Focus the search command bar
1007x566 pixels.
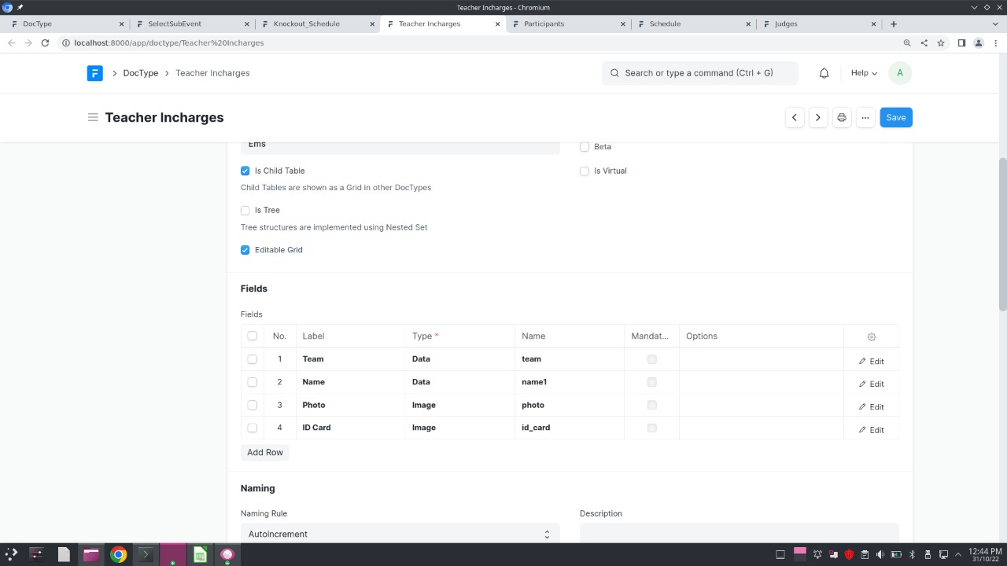coord(699,73)
